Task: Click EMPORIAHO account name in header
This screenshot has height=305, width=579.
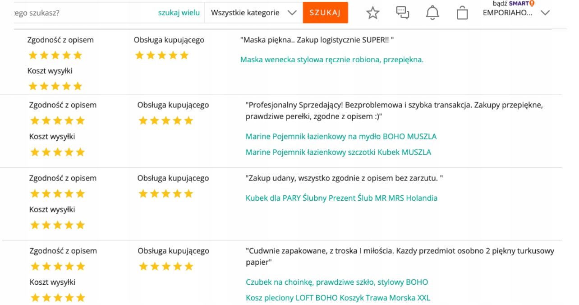Action: 507,13
